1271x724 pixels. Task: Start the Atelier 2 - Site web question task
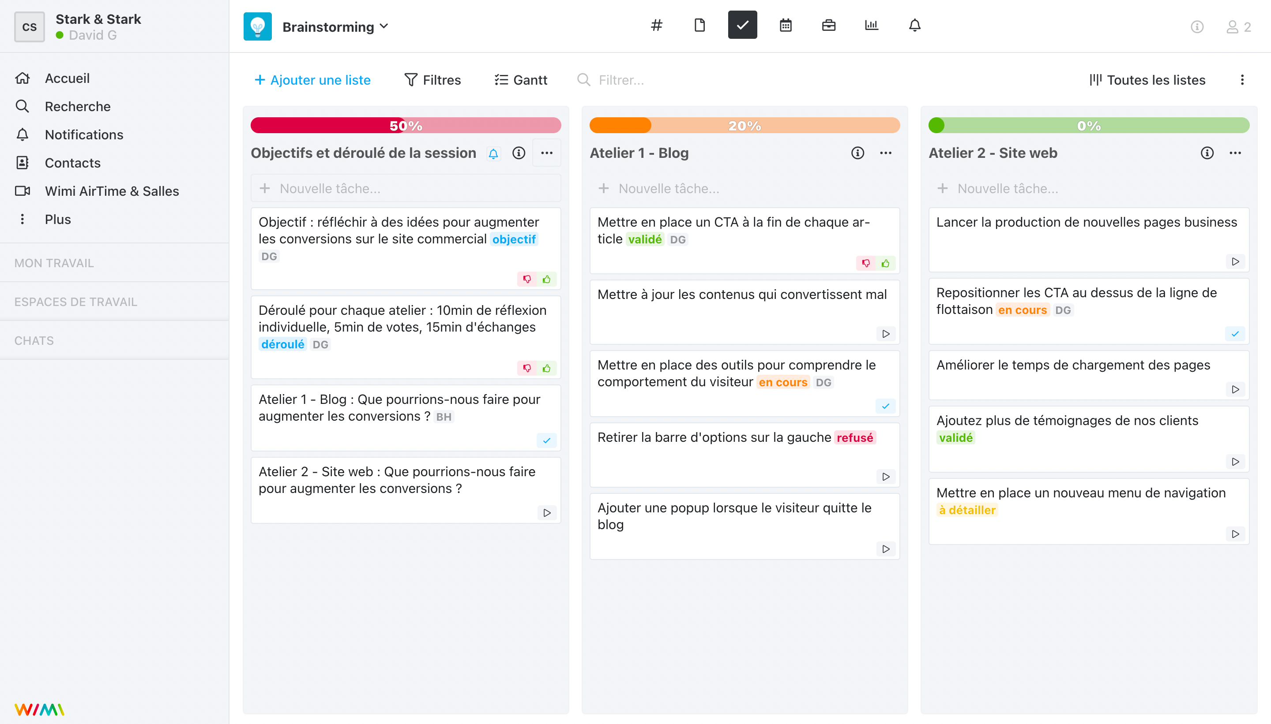pyautogui.click(x=547, y=513)
